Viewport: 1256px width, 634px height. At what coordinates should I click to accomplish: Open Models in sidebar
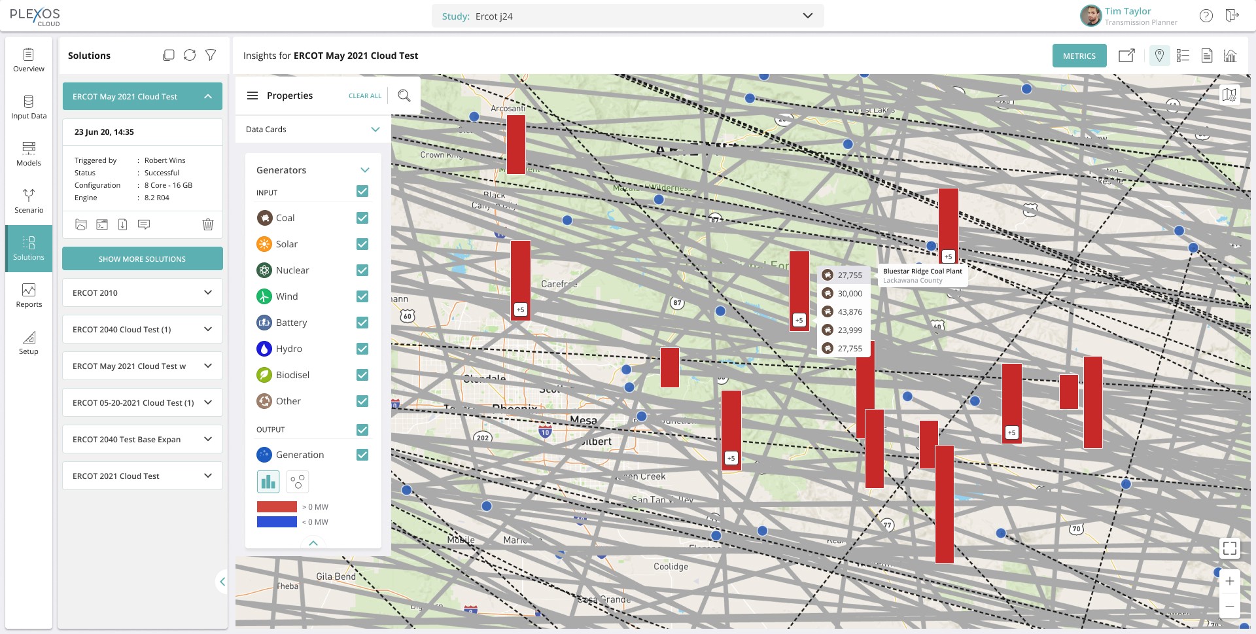(29, 154)
